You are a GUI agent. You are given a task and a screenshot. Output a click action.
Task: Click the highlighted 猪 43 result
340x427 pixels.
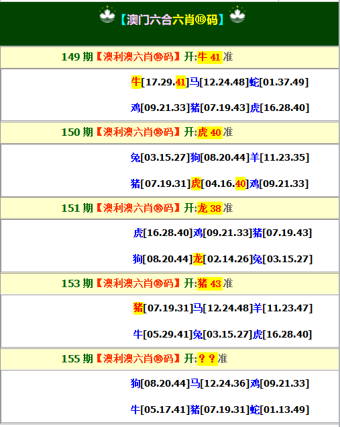pos(210,284)
